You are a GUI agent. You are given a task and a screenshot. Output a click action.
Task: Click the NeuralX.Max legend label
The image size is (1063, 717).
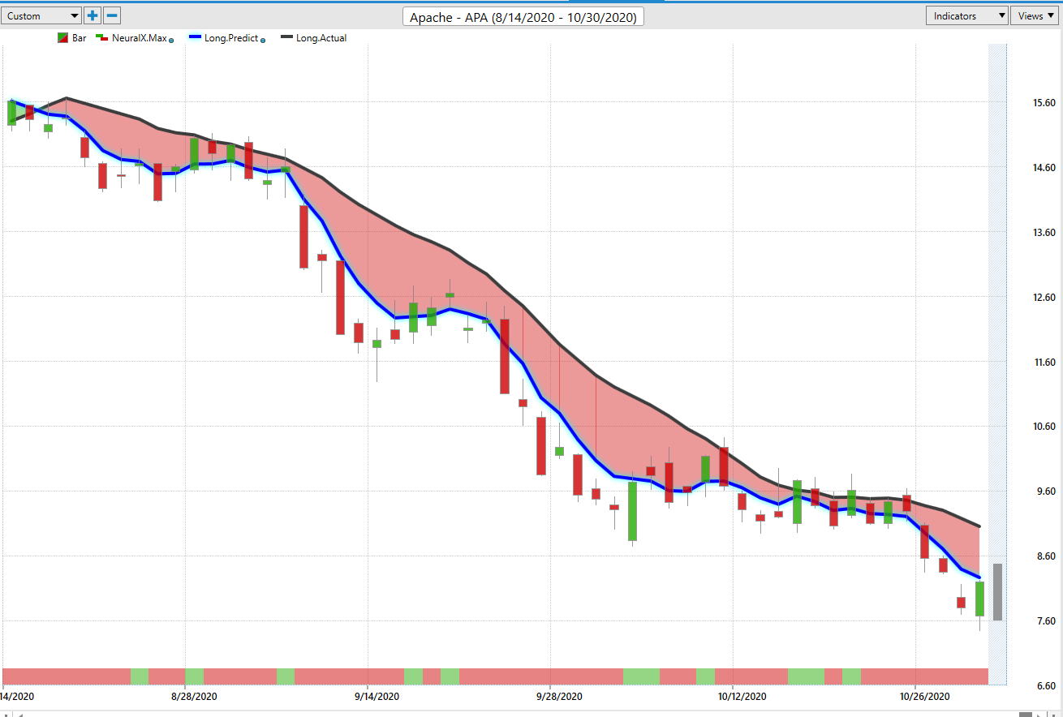pyautogui.click(x=139, y=38)
